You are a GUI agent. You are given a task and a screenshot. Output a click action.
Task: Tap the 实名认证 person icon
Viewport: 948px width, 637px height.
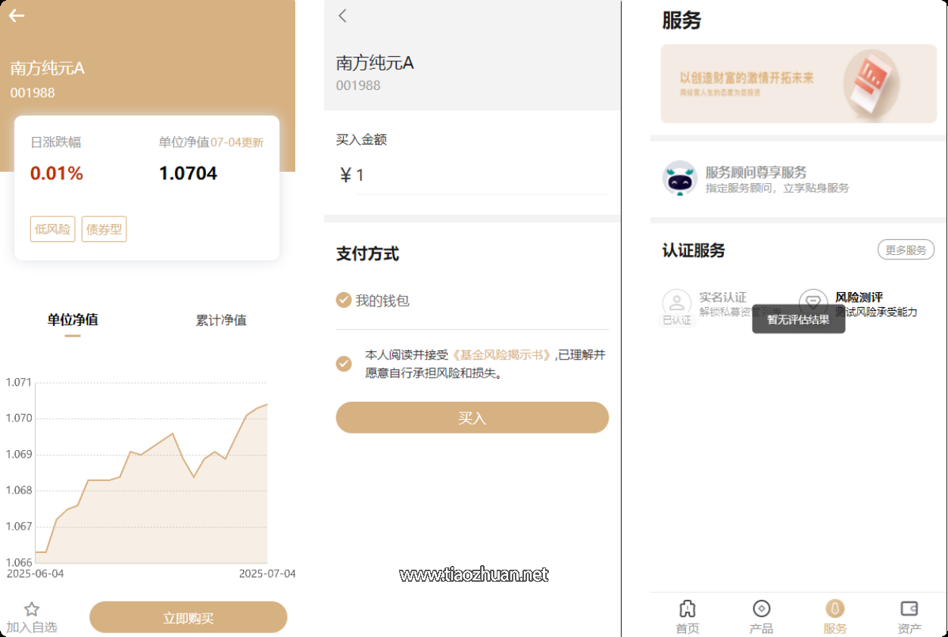677,303
